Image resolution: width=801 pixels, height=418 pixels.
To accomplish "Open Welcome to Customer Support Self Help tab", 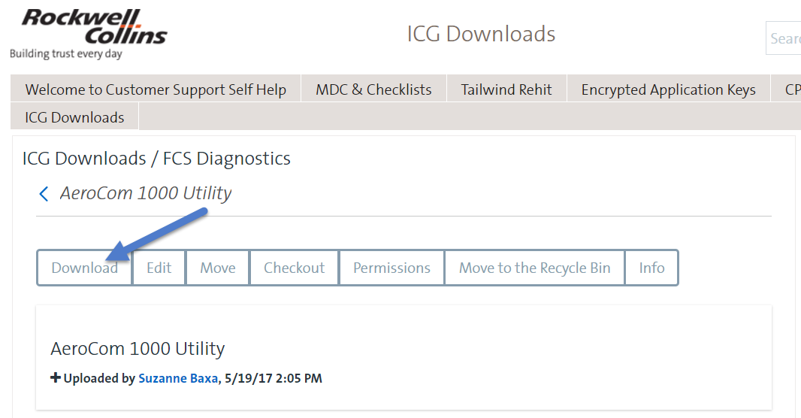I will [x=156, y=89].
